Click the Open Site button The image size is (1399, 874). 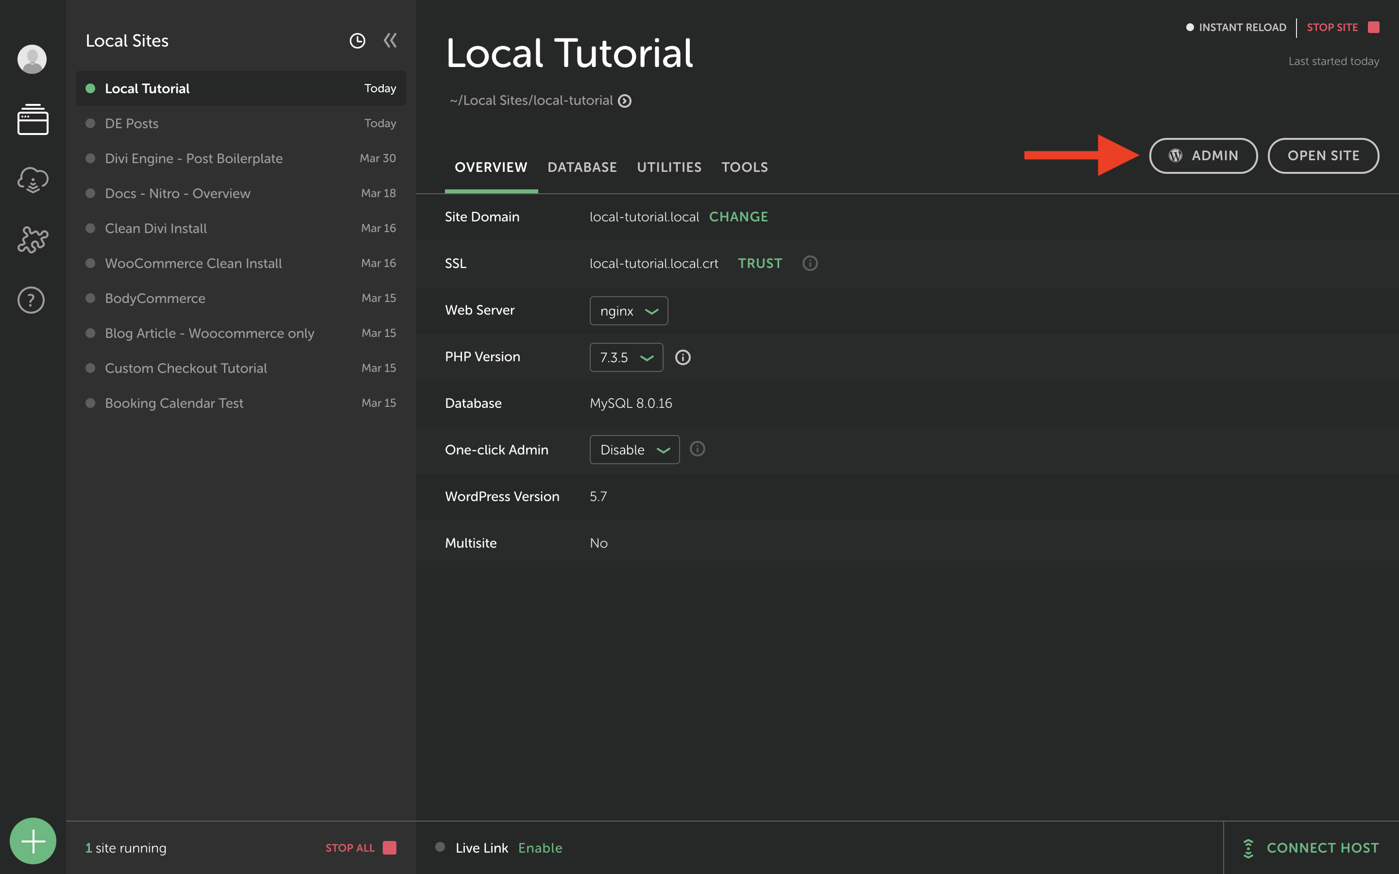coord(1323,155)
